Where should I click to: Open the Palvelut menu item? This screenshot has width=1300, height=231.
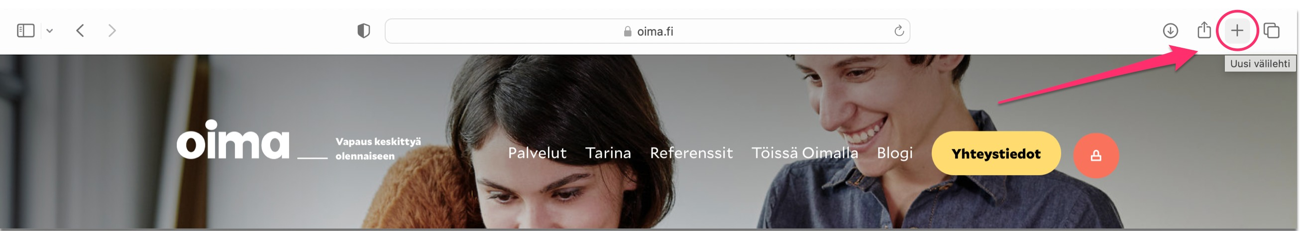(x=537, y=153)
